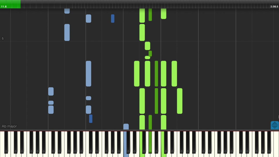
Task: Tap the rightmost white piano key
Action: 276,144
